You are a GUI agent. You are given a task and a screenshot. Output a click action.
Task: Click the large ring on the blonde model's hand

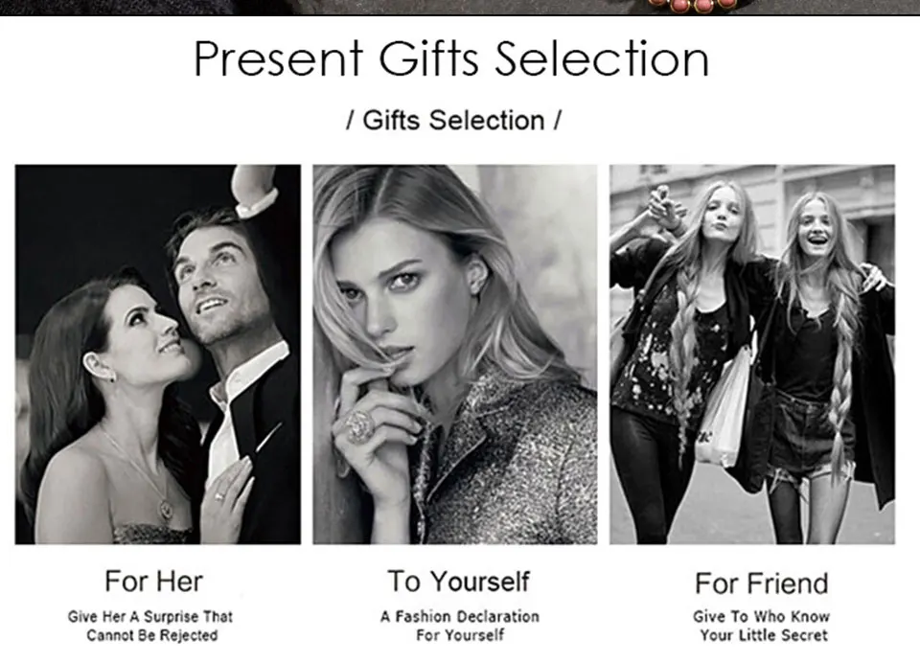pyautogui.click(x=359, y=426)
